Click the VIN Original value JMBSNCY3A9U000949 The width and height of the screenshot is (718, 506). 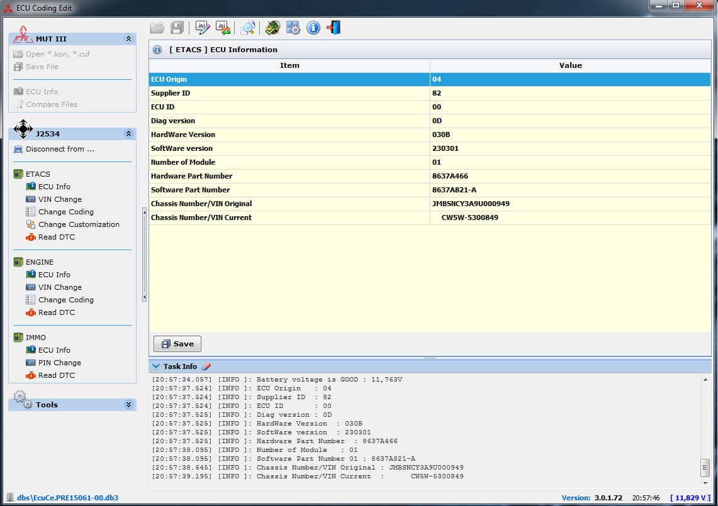471,204
